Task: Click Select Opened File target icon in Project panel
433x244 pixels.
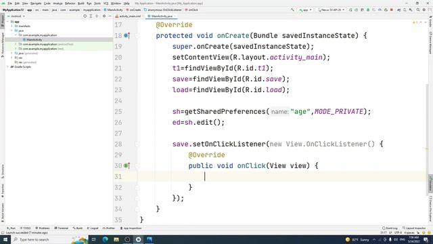Action: pyautogui.click(x=85, y=16)
